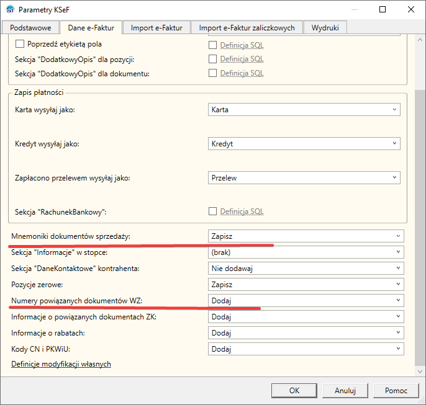Tick the SQL checkbox for RachunekBankowy section
Image resolution: width=426 pixels, height=405 pixels.
click(212, 211)
